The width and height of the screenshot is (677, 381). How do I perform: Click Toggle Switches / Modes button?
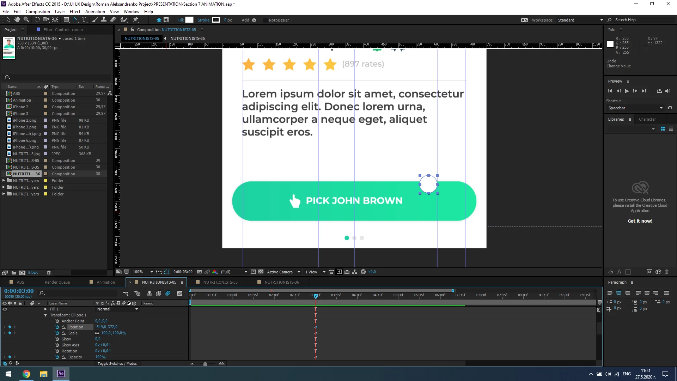[x=117, y=364]
